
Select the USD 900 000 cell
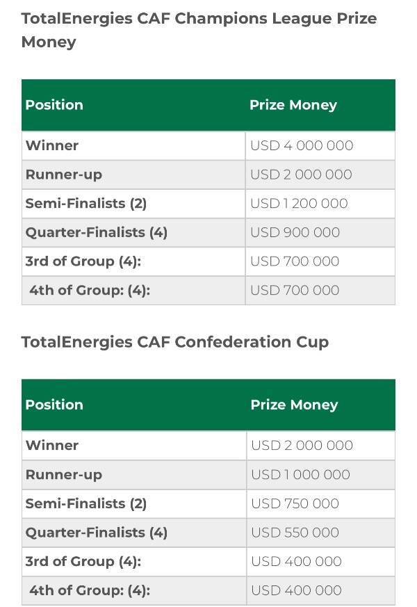coord(295,233)
